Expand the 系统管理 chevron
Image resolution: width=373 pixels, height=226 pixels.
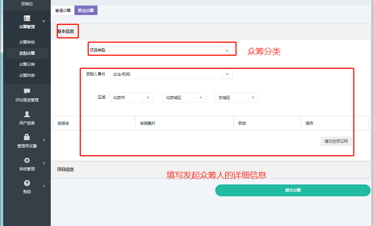(44, 163)
